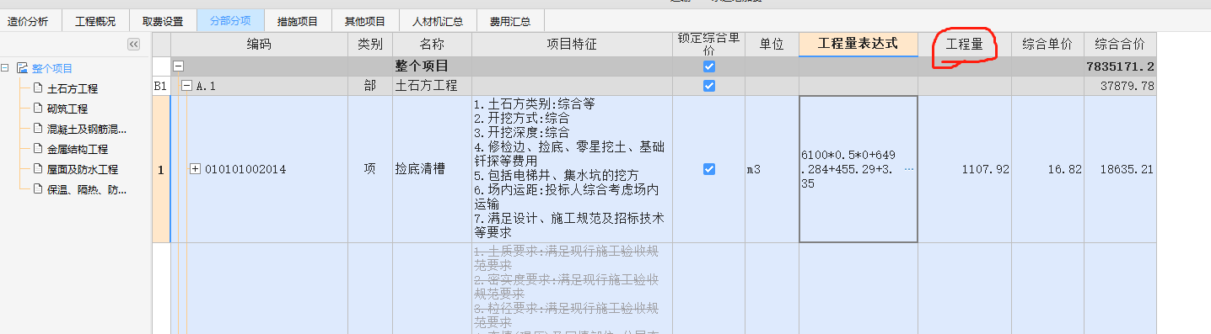Click the 编码 column header
The width and height of the screenshot is (1211, 334).
tap(259, 44)
